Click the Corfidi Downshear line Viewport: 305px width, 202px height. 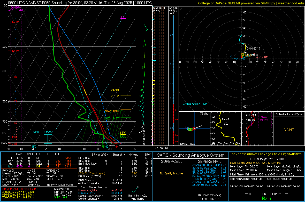(100, 196)
